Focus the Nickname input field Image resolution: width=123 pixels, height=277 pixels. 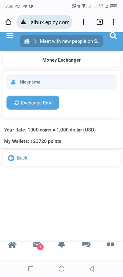coord(61,82)
